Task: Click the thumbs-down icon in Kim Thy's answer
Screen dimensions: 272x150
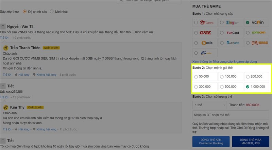Action: [34, 129]
